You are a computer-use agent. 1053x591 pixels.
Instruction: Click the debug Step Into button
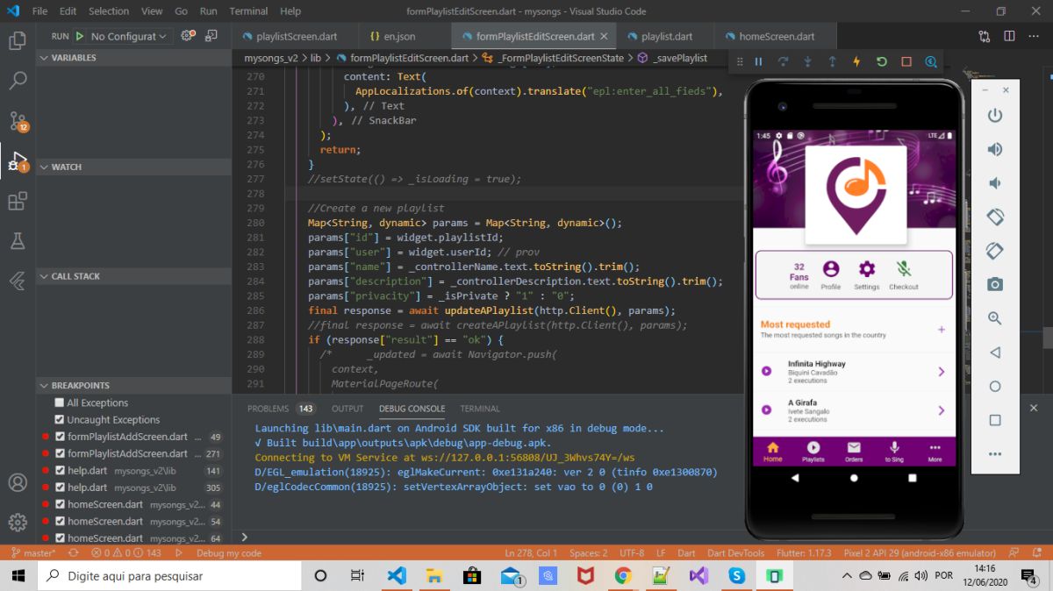pos(807,61)
